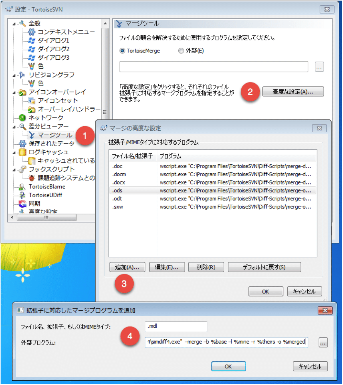The width and height of the screenshot is (343, 385).
Task: Click the ダイアログ2 icon
Action: pyautogui.click(x=31, y=49)
